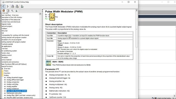Click 'Analog comparator: Ax - Ay' list entry
This screenshot has height=99, width=176.
59,75
